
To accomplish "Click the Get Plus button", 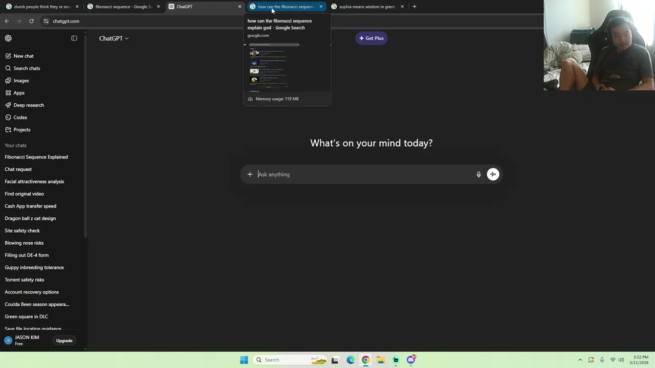I will point(372,38).
